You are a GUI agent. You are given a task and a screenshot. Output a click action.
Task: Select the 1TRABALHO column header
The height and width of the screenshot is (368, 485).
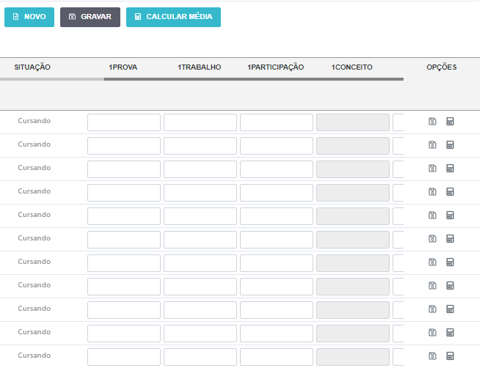[200, 67]
